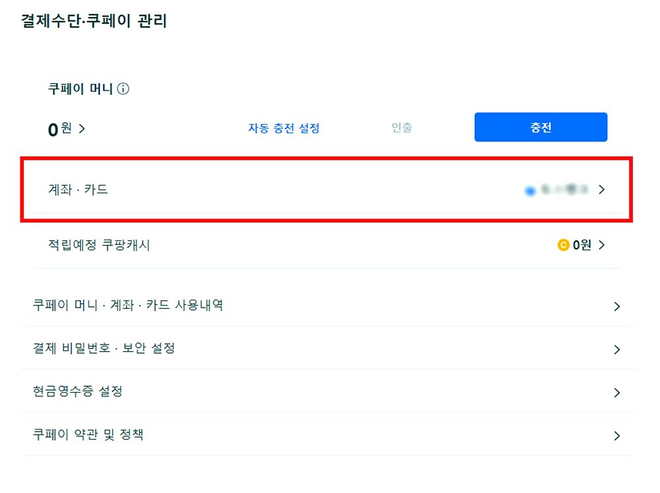This screenshot has height=493, width=660.
Task: Click the info icon beside 쿠페이 머니
Action: (123, 89)
